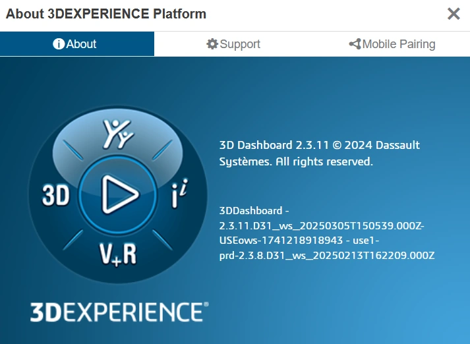Click the V+R quadrant of the compass
Image resolution: width=470 pixels, height=344 pixels.
(x=118, y=254)
